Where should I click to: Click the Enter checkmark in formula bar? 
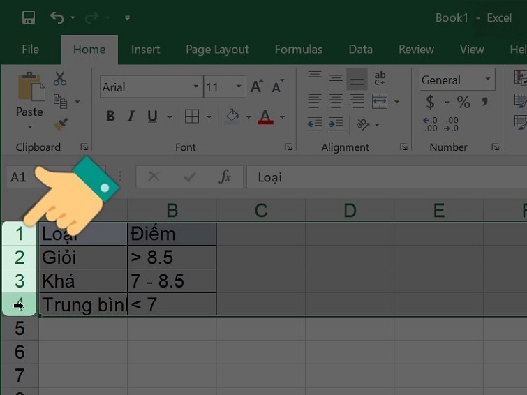(x=190, y=177)
